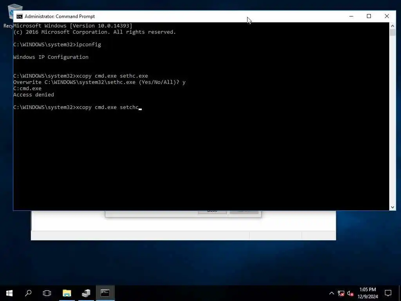Click the 'xcopy cmd.exe sethc.exe' command line

(81, 76)
